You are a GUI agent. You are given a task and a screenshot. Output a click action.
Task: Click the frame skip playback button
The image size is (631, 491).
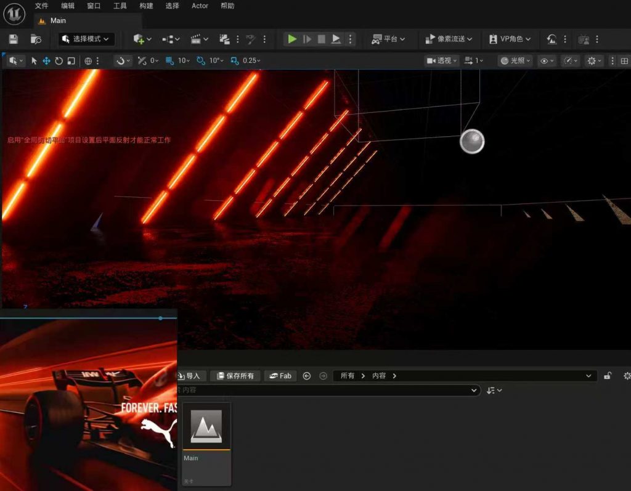coord(307,39)
